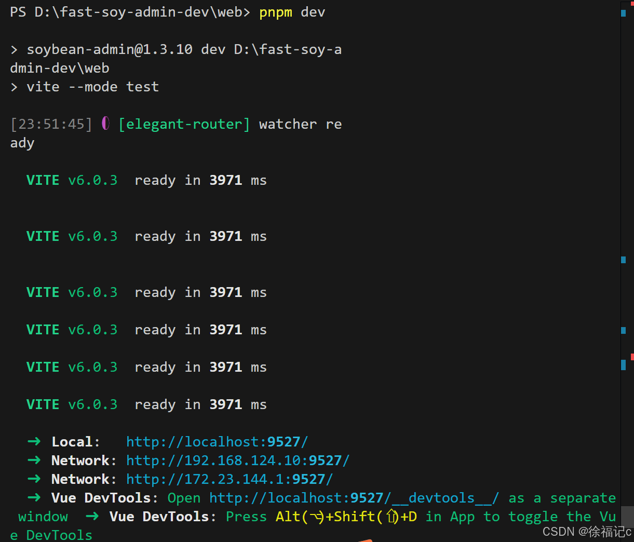Click the '[elegant-router]' tag text

184,124
